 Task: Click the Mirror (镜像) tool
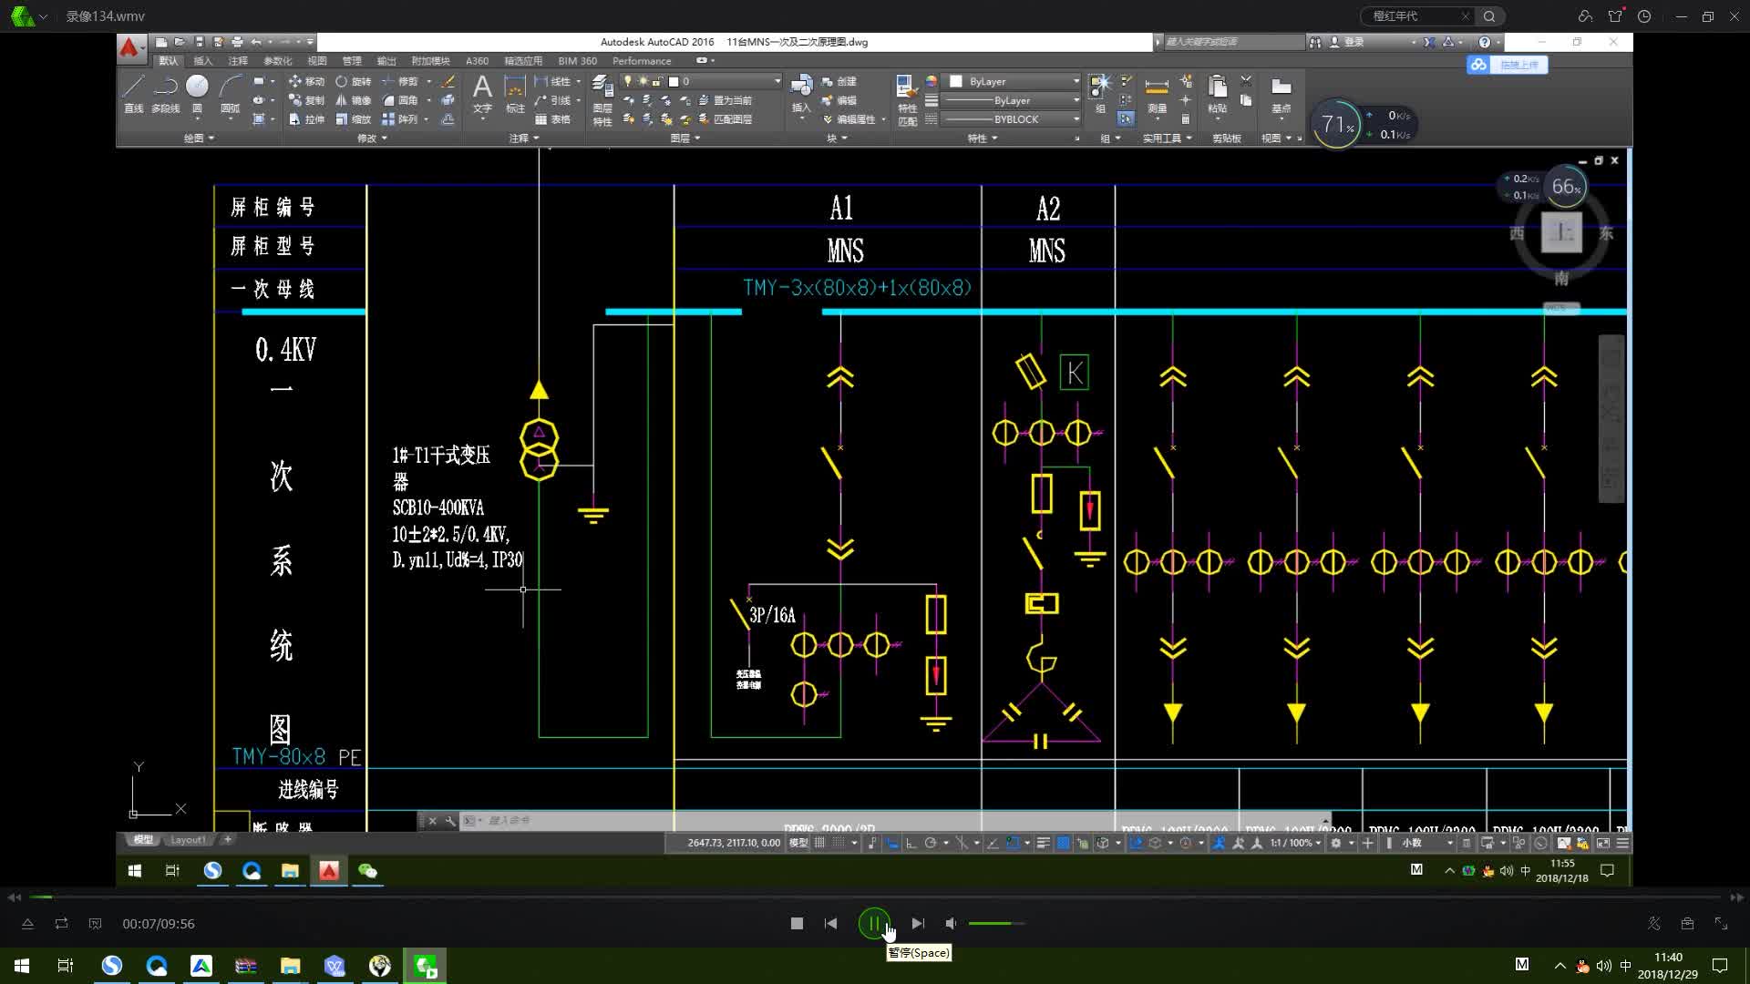tap(353, 100)
